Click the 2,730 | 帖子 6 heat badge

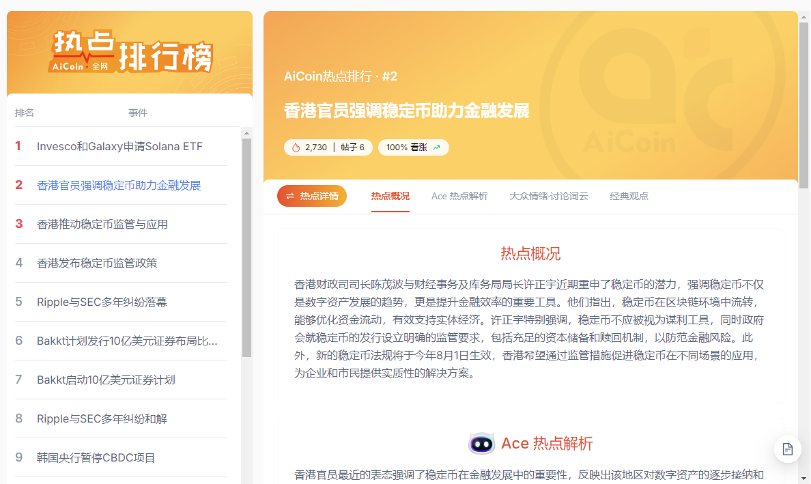(328, 147)
